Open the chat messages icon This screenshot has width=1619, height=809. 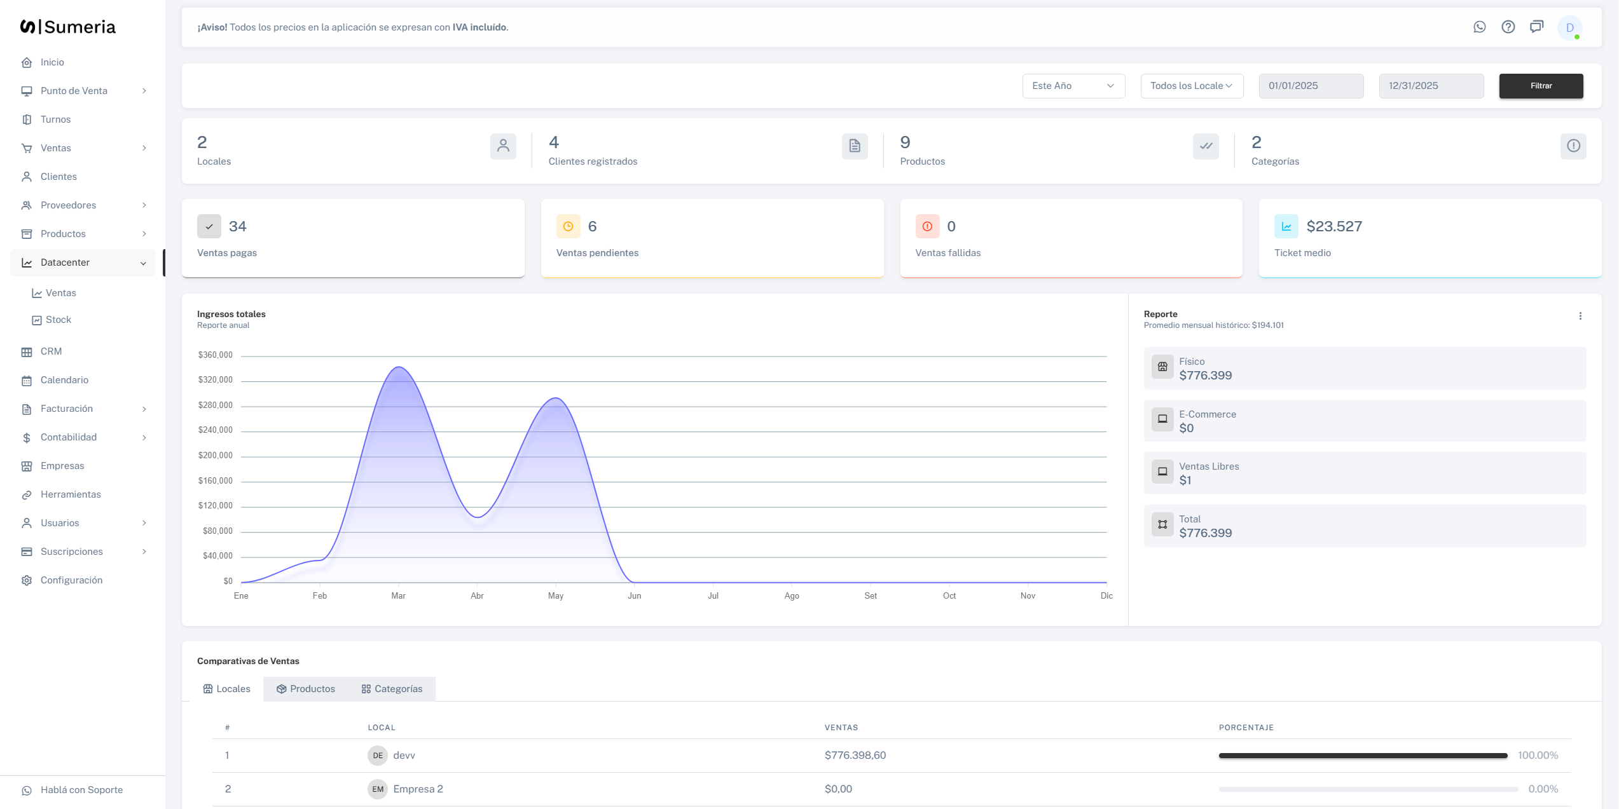pyautogui.click(x=1536, y=27)
